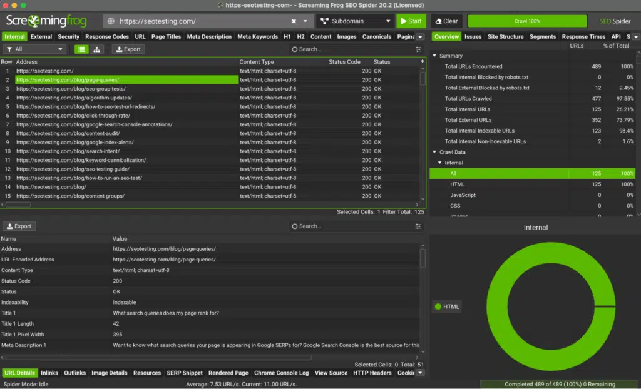Select CSS under Internal crawl data
641x389 pixels.
tap(532, 206)
